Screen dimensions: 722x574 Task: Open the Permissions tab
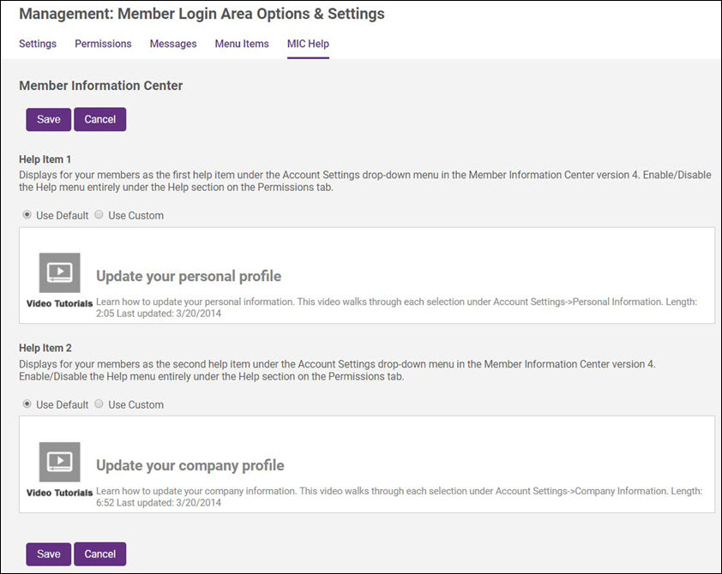coord(103,44)
